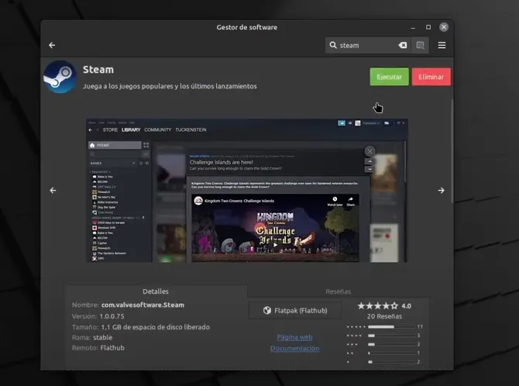Open the hamburger menu
519x386 pixels.
click(x=442, y=45)
